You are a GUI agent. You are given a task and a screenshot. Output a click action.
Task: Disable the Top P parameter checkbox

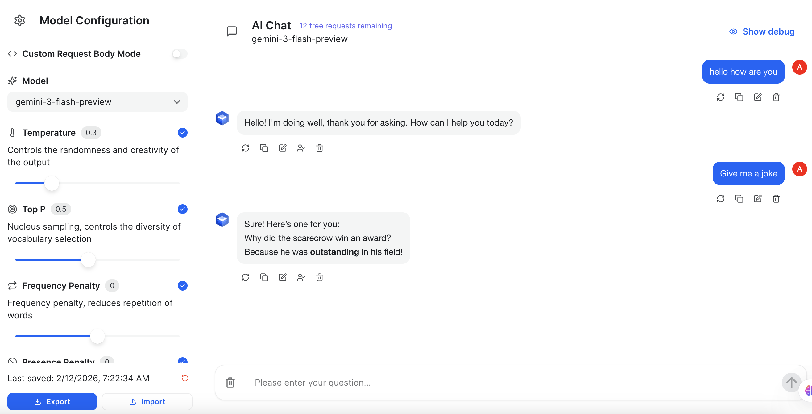pos(183,209)
